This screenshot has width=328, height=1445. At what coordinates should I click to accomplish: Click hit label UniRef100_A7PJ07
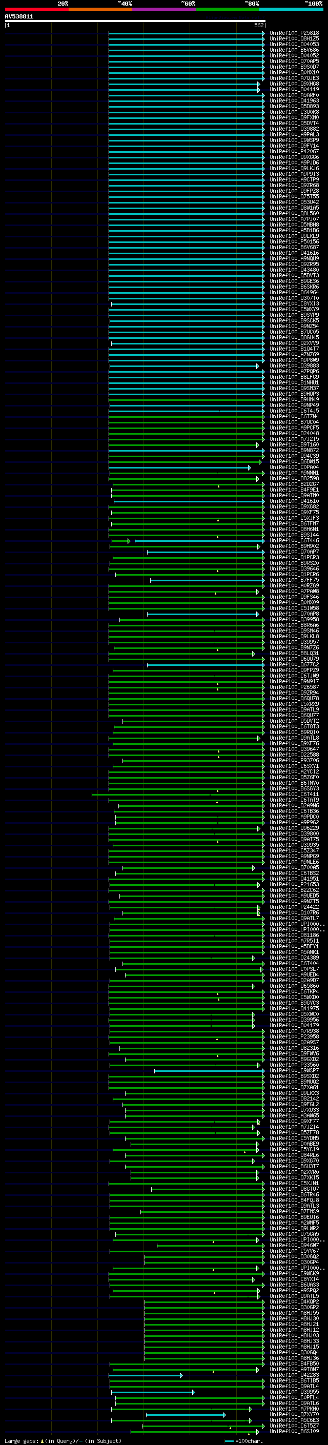click(x=294, y=219)
